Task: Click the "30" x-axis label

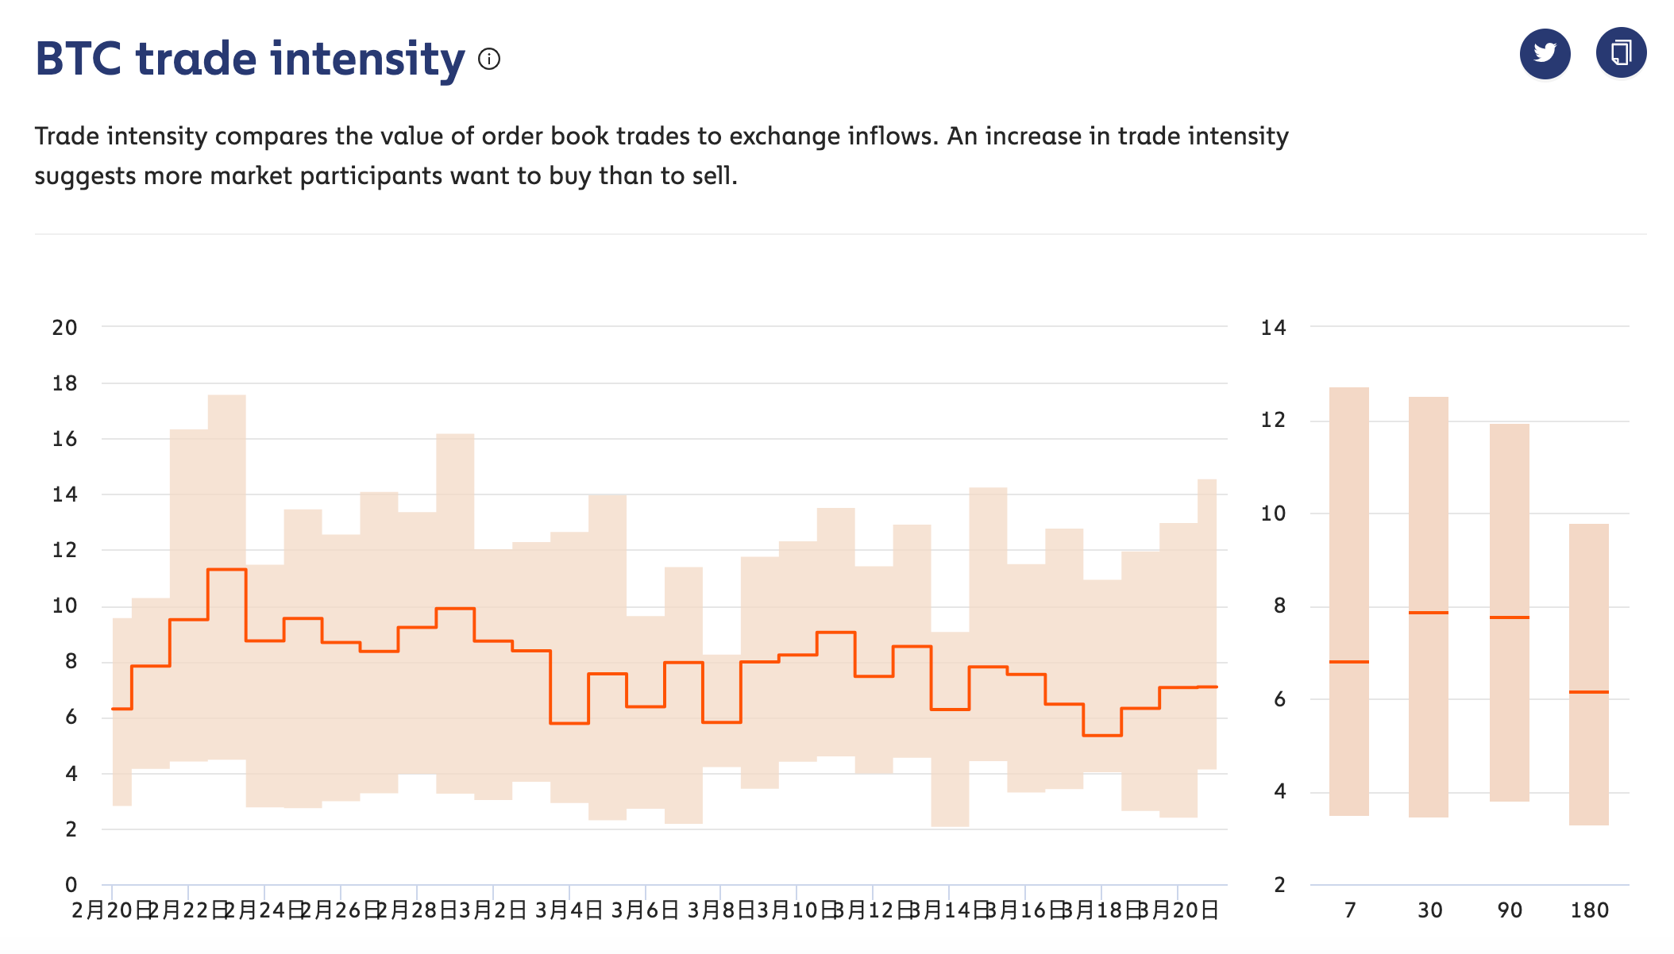Action: coord(1429,910)
